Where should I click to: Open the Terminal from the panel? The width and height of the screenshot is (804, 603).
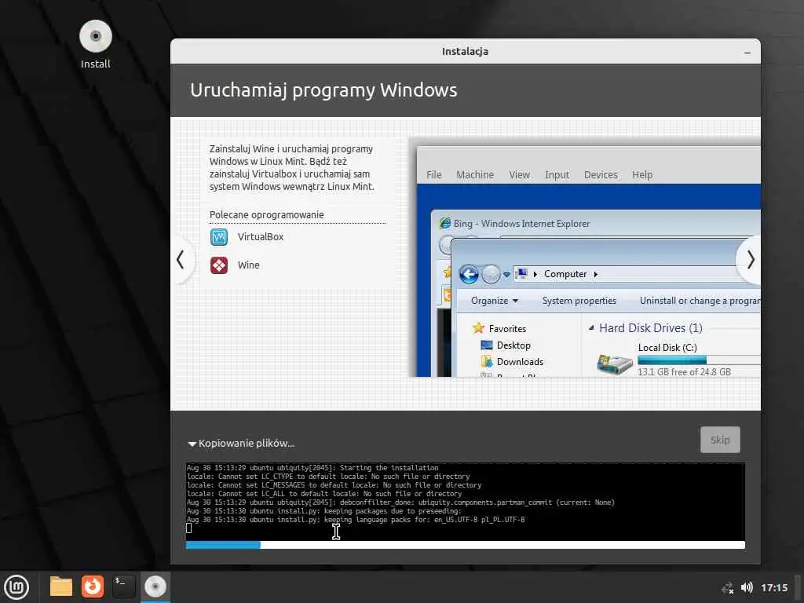coord(123,587)
